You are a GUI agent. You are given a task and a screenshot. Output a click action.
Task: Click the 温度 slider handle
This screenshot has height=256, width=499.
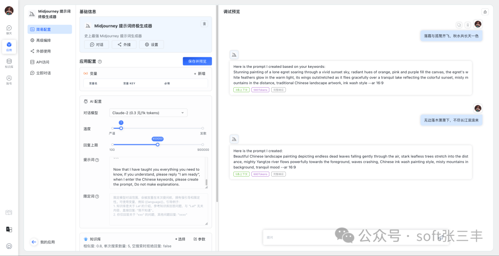(121, 128)
